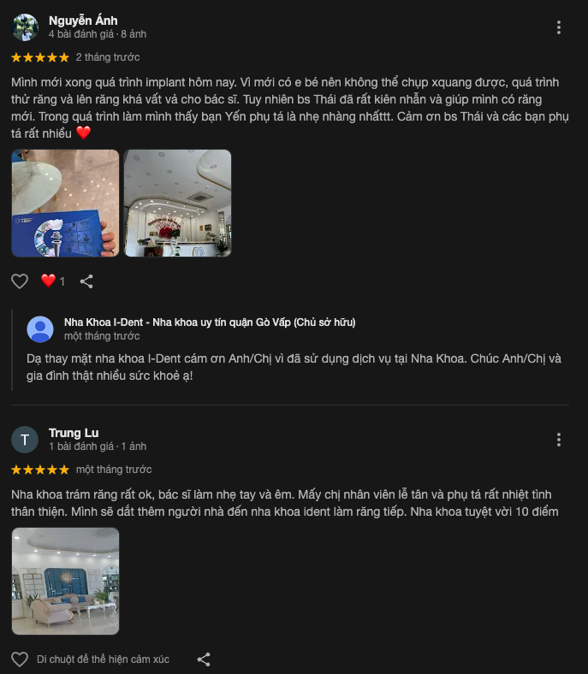Image resolution: width=588 pixels, height=674 pixels.
Task: Open Trung Lu's avatar with letter T
Action: (x=25, y=440)
